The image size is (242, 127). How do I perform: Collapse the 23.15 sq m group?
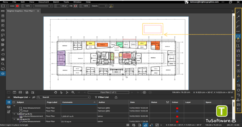click(x=14, y=119)
